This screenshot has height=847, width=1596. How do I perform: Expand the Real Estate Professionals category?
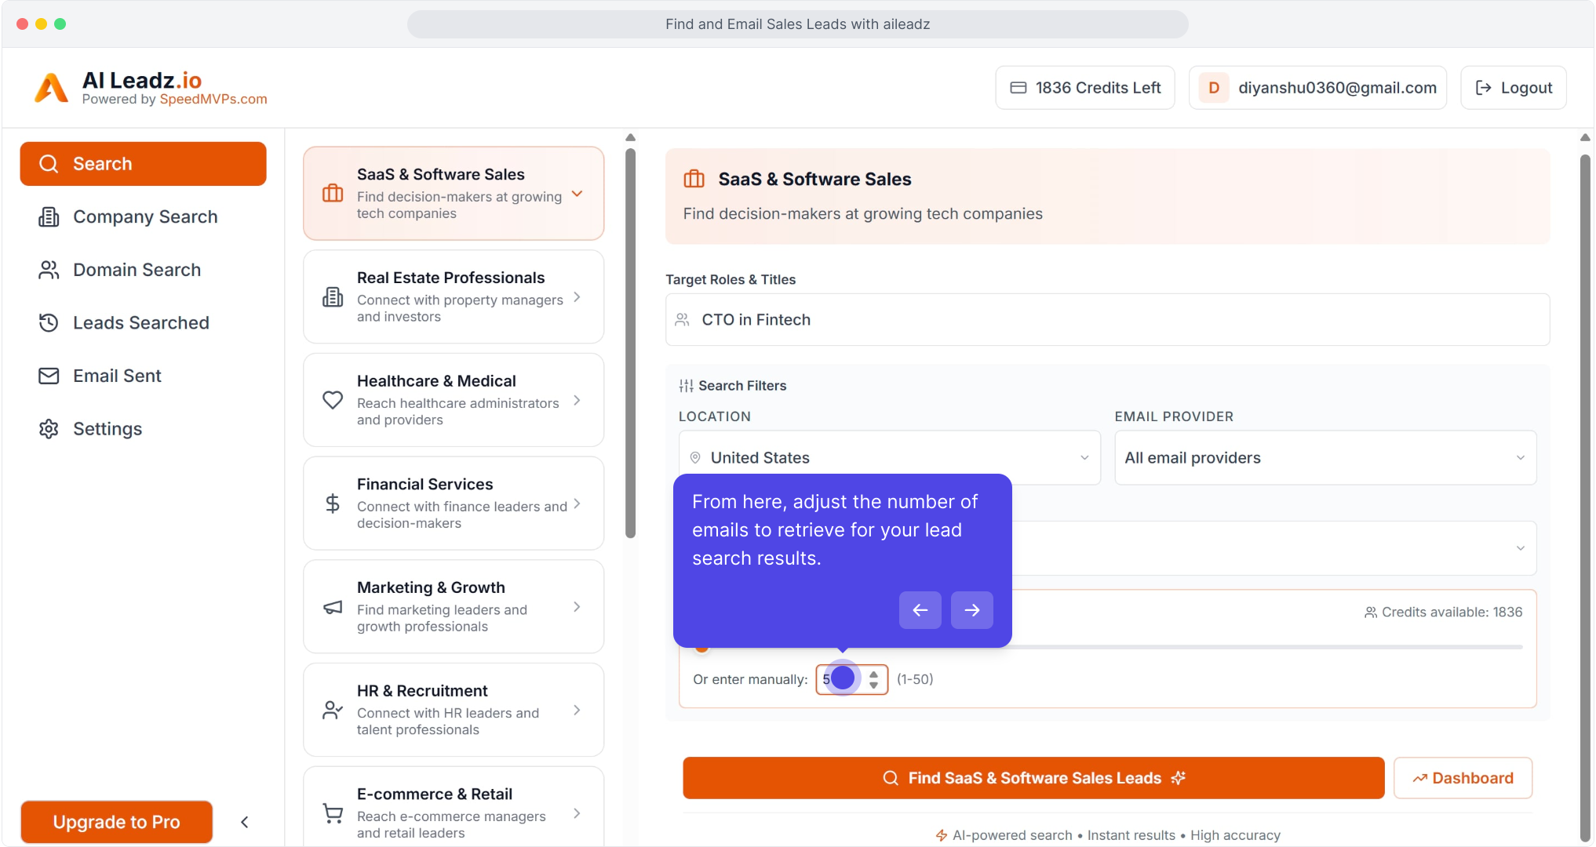[x=454, y=296]
